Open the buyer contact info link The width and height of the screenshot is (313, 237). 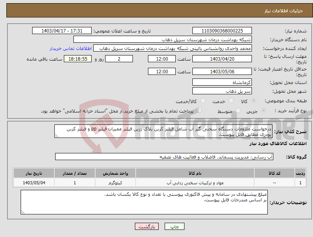71,48
